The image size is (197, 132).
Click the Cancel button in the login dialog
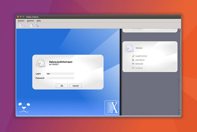(x=76, y=86)
